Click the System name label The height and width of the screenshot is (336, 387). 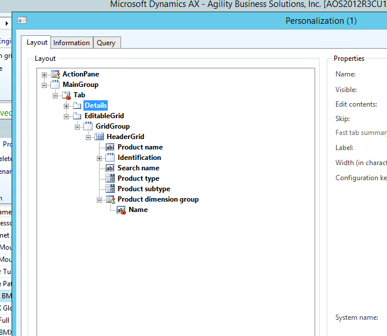[x=356, y=317]
